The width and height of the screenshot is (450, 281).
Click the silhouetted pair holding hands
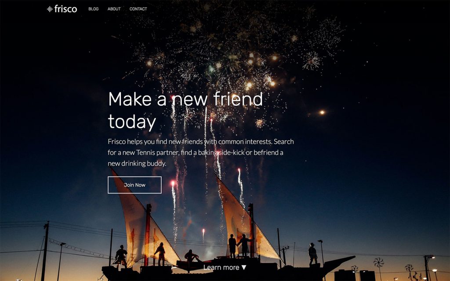(238, 245)
